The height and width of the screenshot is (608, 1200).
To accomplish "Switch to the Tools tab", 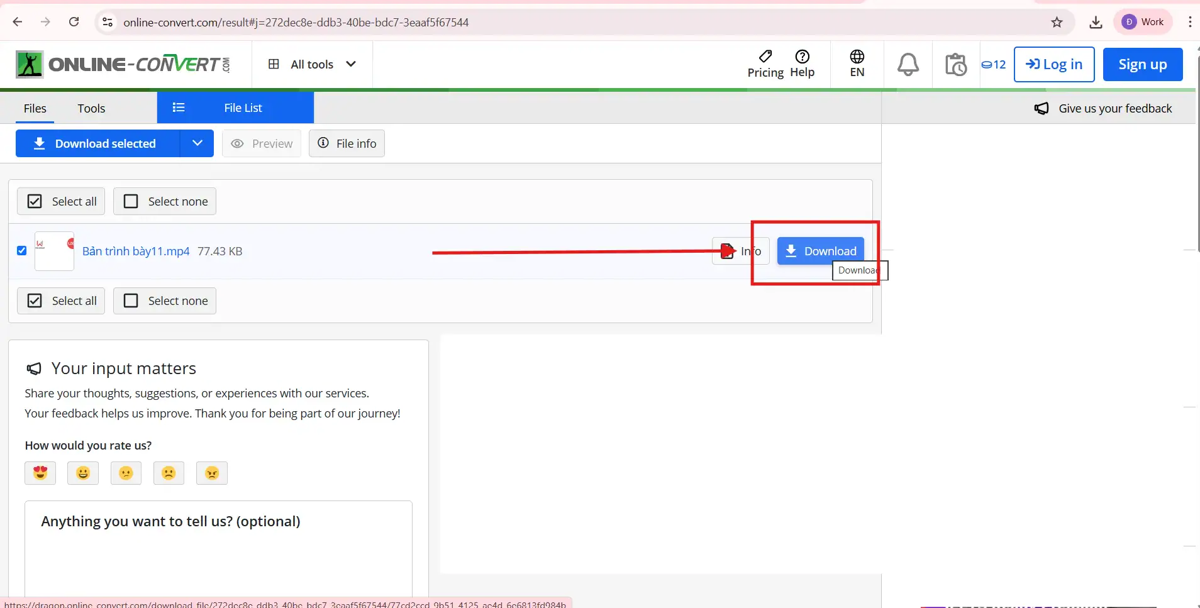I will [91, 108].
